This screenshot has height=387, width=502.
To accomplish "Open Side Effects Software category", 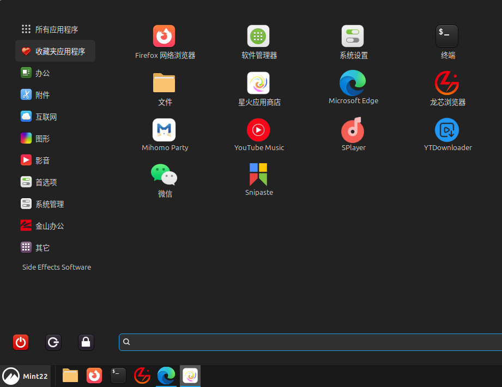I will pos(56,267).
